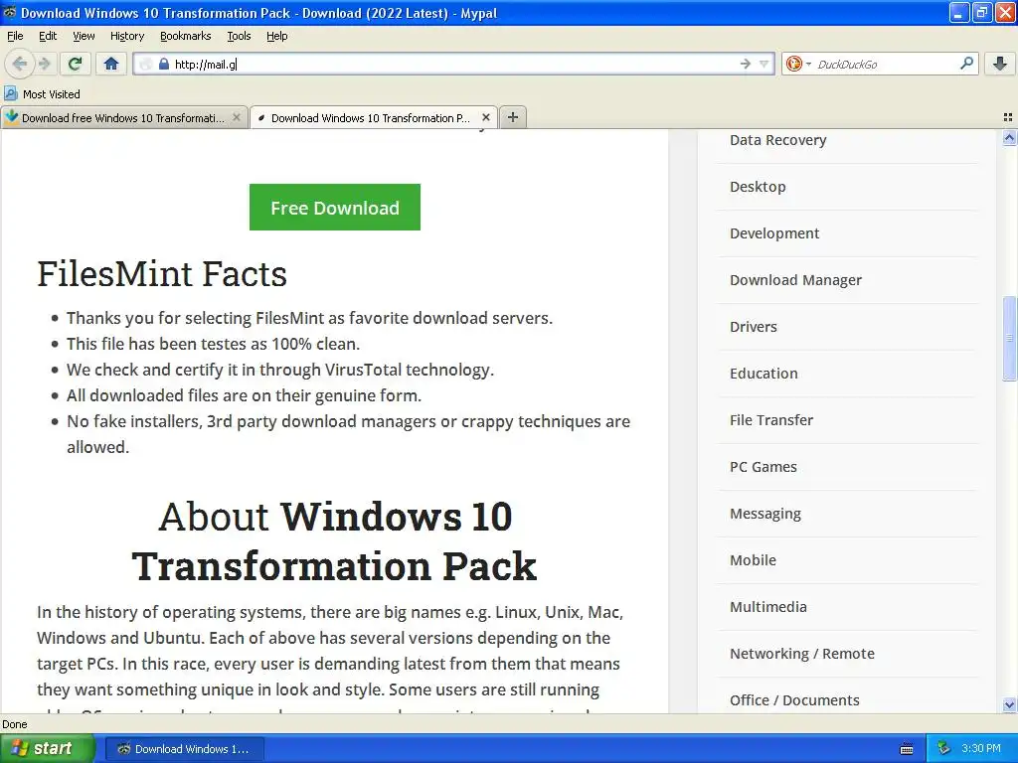The width and height of the screenshot is (1018, 763).
Task: Open the Tools menu
Action: coord(239,36)
